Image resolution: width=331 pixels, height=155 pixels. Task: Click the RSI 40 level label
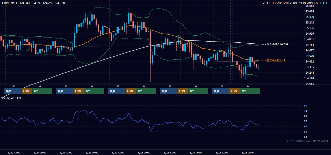tap(305, 126)
